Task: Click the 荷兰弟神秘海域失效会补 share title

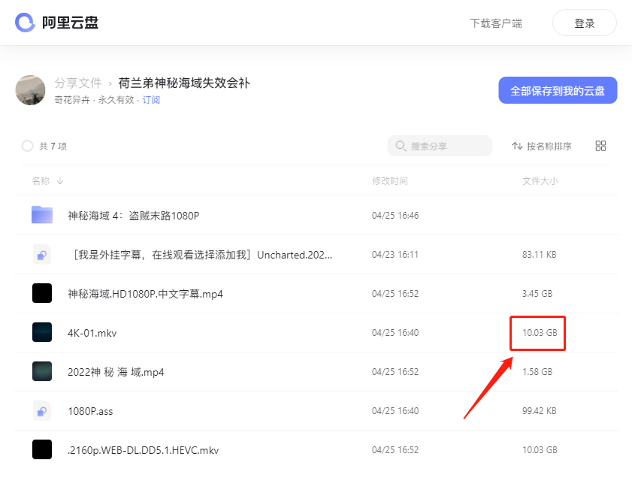Action: click(184, 83)
